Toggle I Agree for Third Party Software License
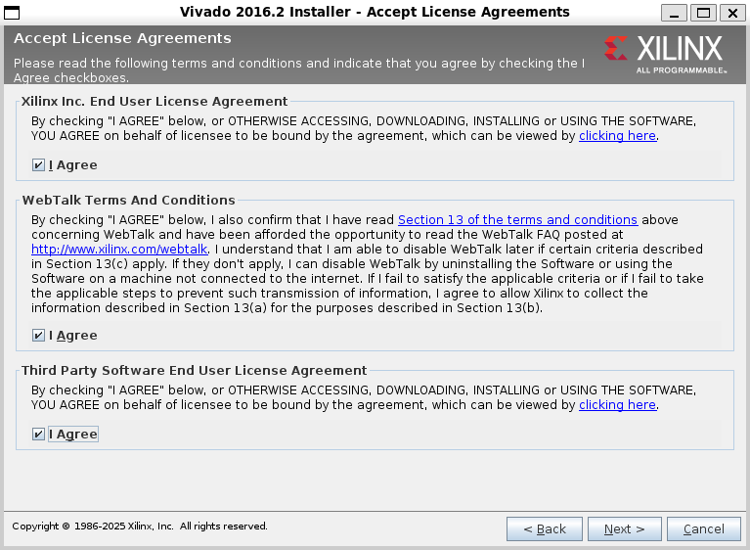Viewport: 750px width, 550px height. coord(39,435)
